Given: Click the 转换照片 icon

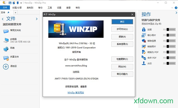Looking at the screenshot, I should click(144, 47).
